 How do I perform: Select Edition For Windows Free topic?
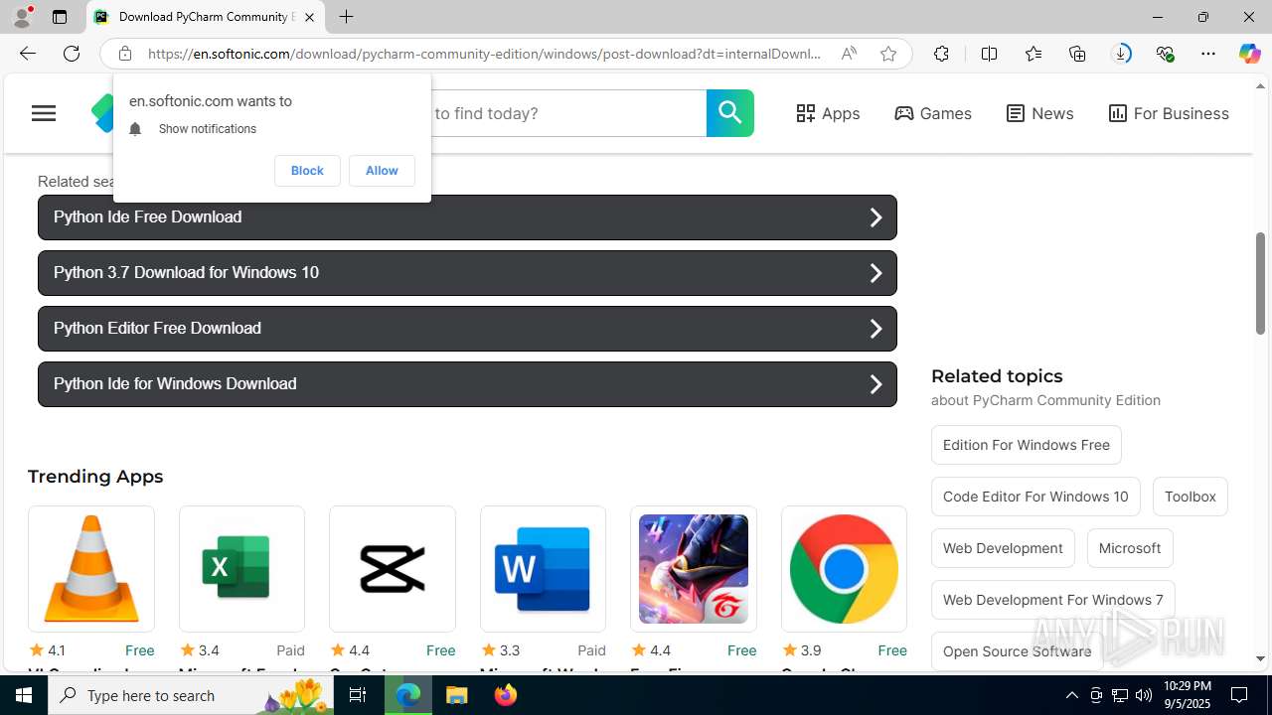pyautogui.click(x=1027, y=445)
